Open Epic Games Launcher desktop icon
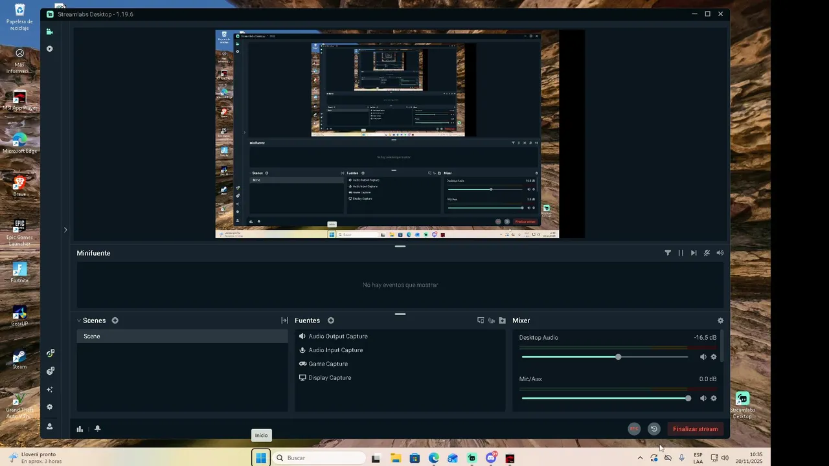 tap(19, 232)
